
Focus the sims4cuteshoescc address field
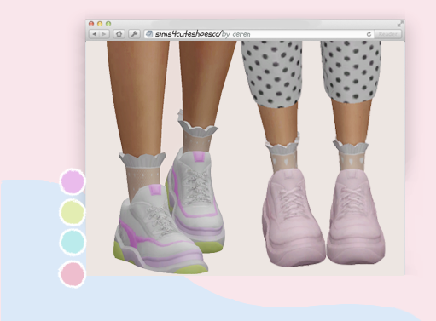(x=259, y=34)
